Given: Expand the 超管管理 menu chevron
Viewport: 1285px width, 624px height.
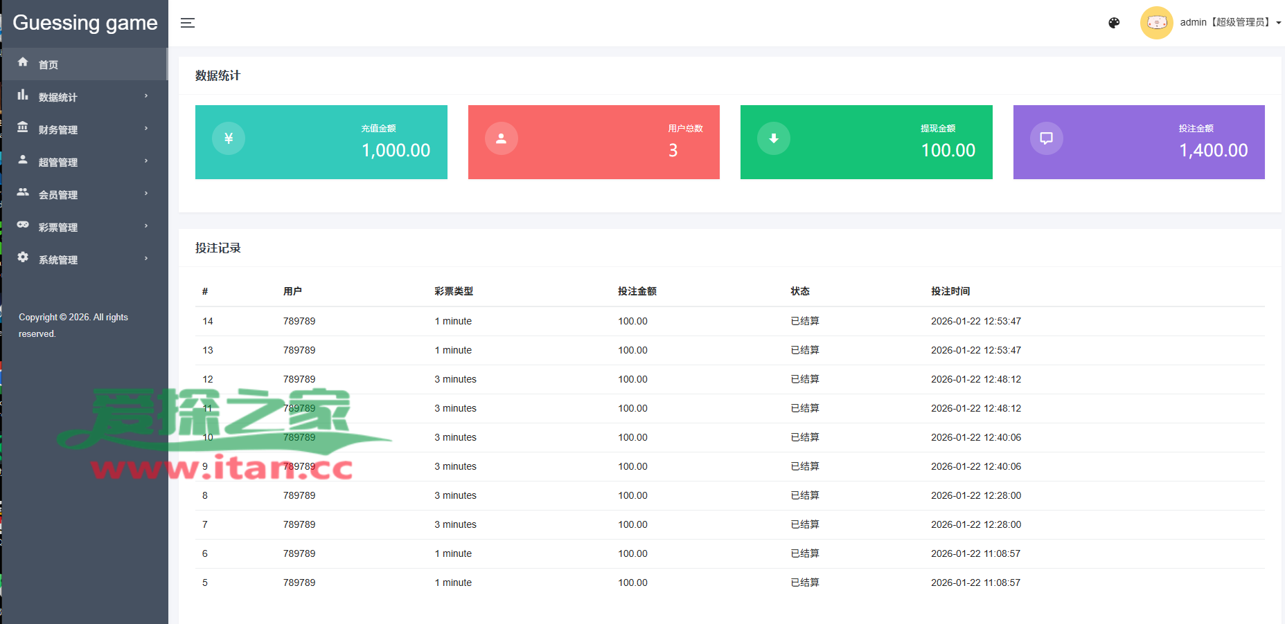Looking at the screenshot, I should pyautogui.click(x=146, y=161).
